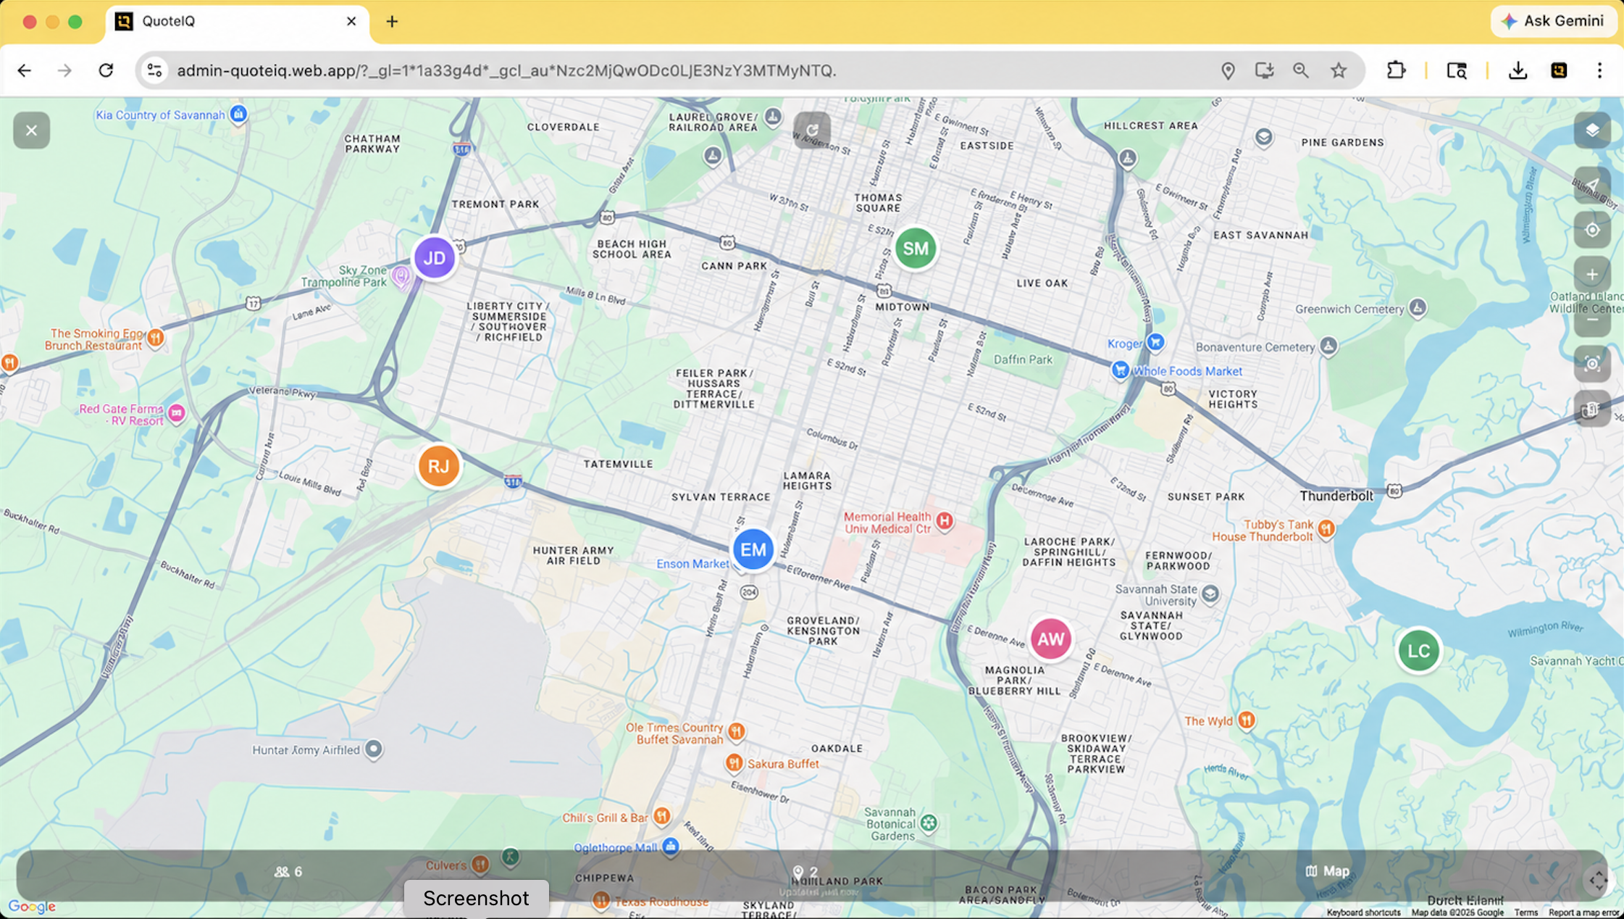This screenshot has width=1624, height=919.
Task: Click the Bonaventure Cemetery pin
Action: pyautogui.click(x=1328, y=346)
